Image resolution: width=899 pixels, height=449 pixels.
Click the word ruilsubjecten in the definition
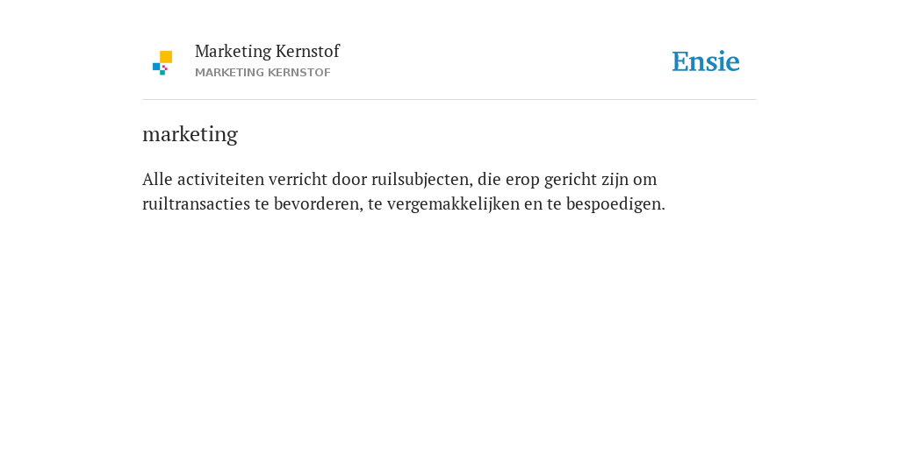[x=421, y=180]
